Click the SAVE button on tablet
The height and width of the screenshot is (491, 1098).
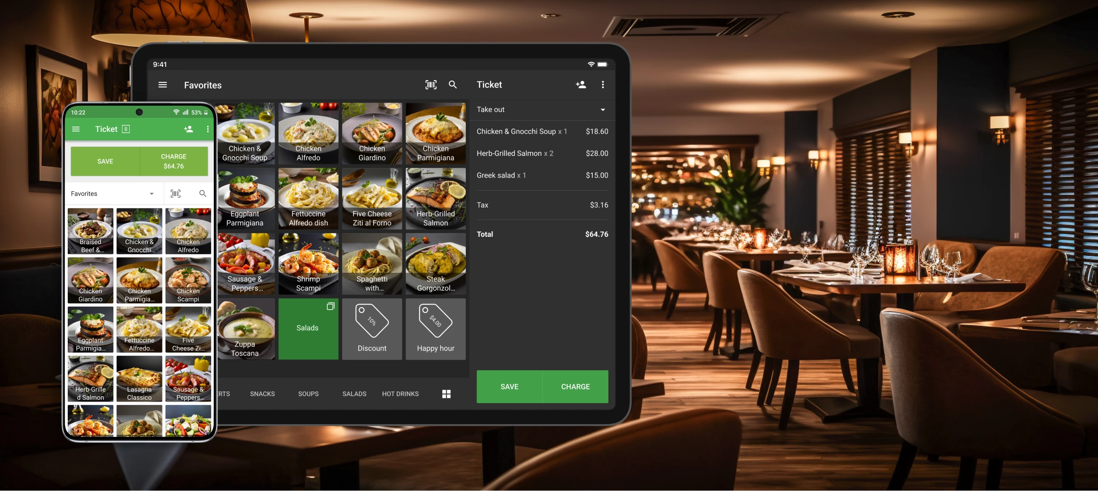(509, 386)
